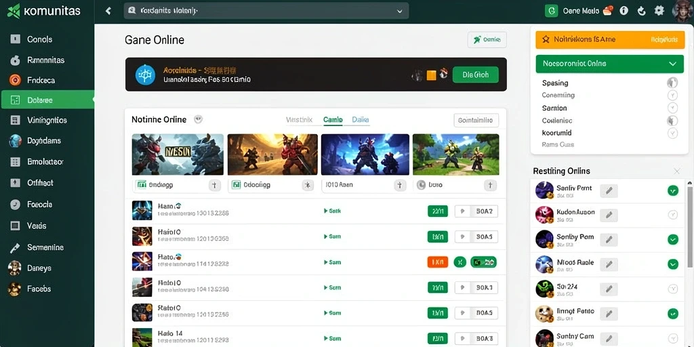Open the user avatar in top bar
Image resolution: width=694 pixels, height=347 pixels.
tap(682, 11)
